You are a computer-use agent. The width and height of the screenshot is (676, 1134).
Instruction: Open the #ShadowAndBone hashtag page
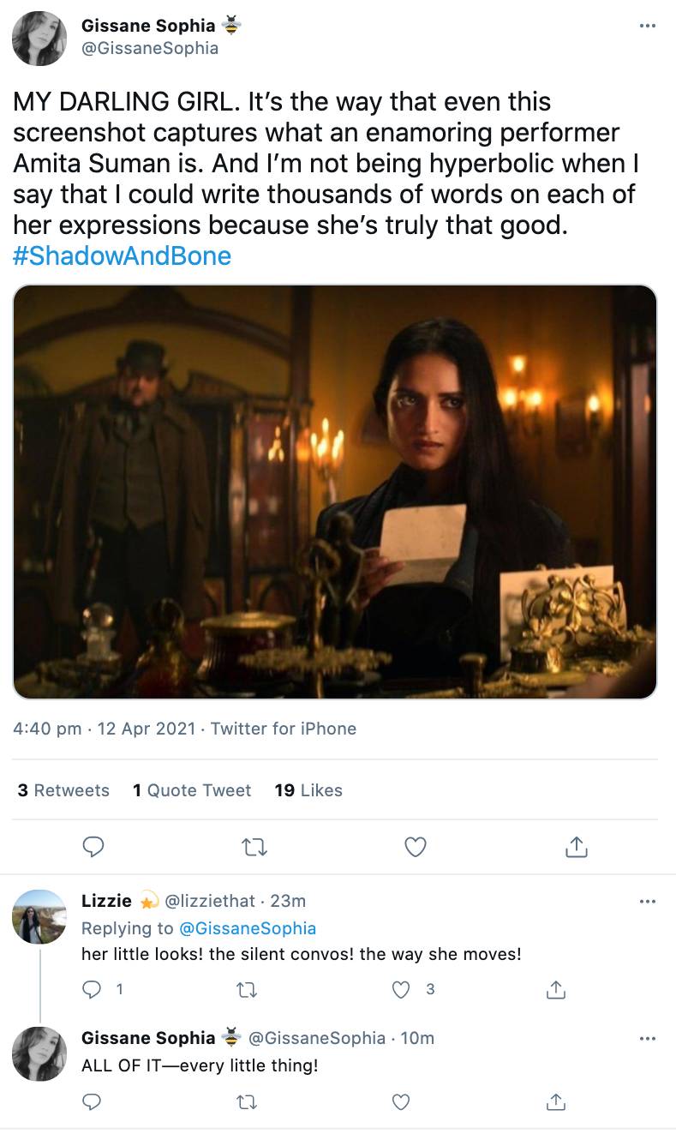pyautogui.click(x=123, y=255)
